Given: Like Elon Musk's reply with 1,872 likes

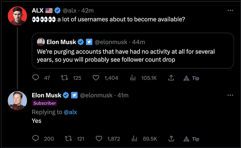Looking at the screenshot, I should click(99, 139).
